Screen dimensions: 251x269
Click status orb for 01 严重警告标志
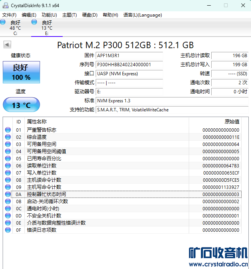8,130
